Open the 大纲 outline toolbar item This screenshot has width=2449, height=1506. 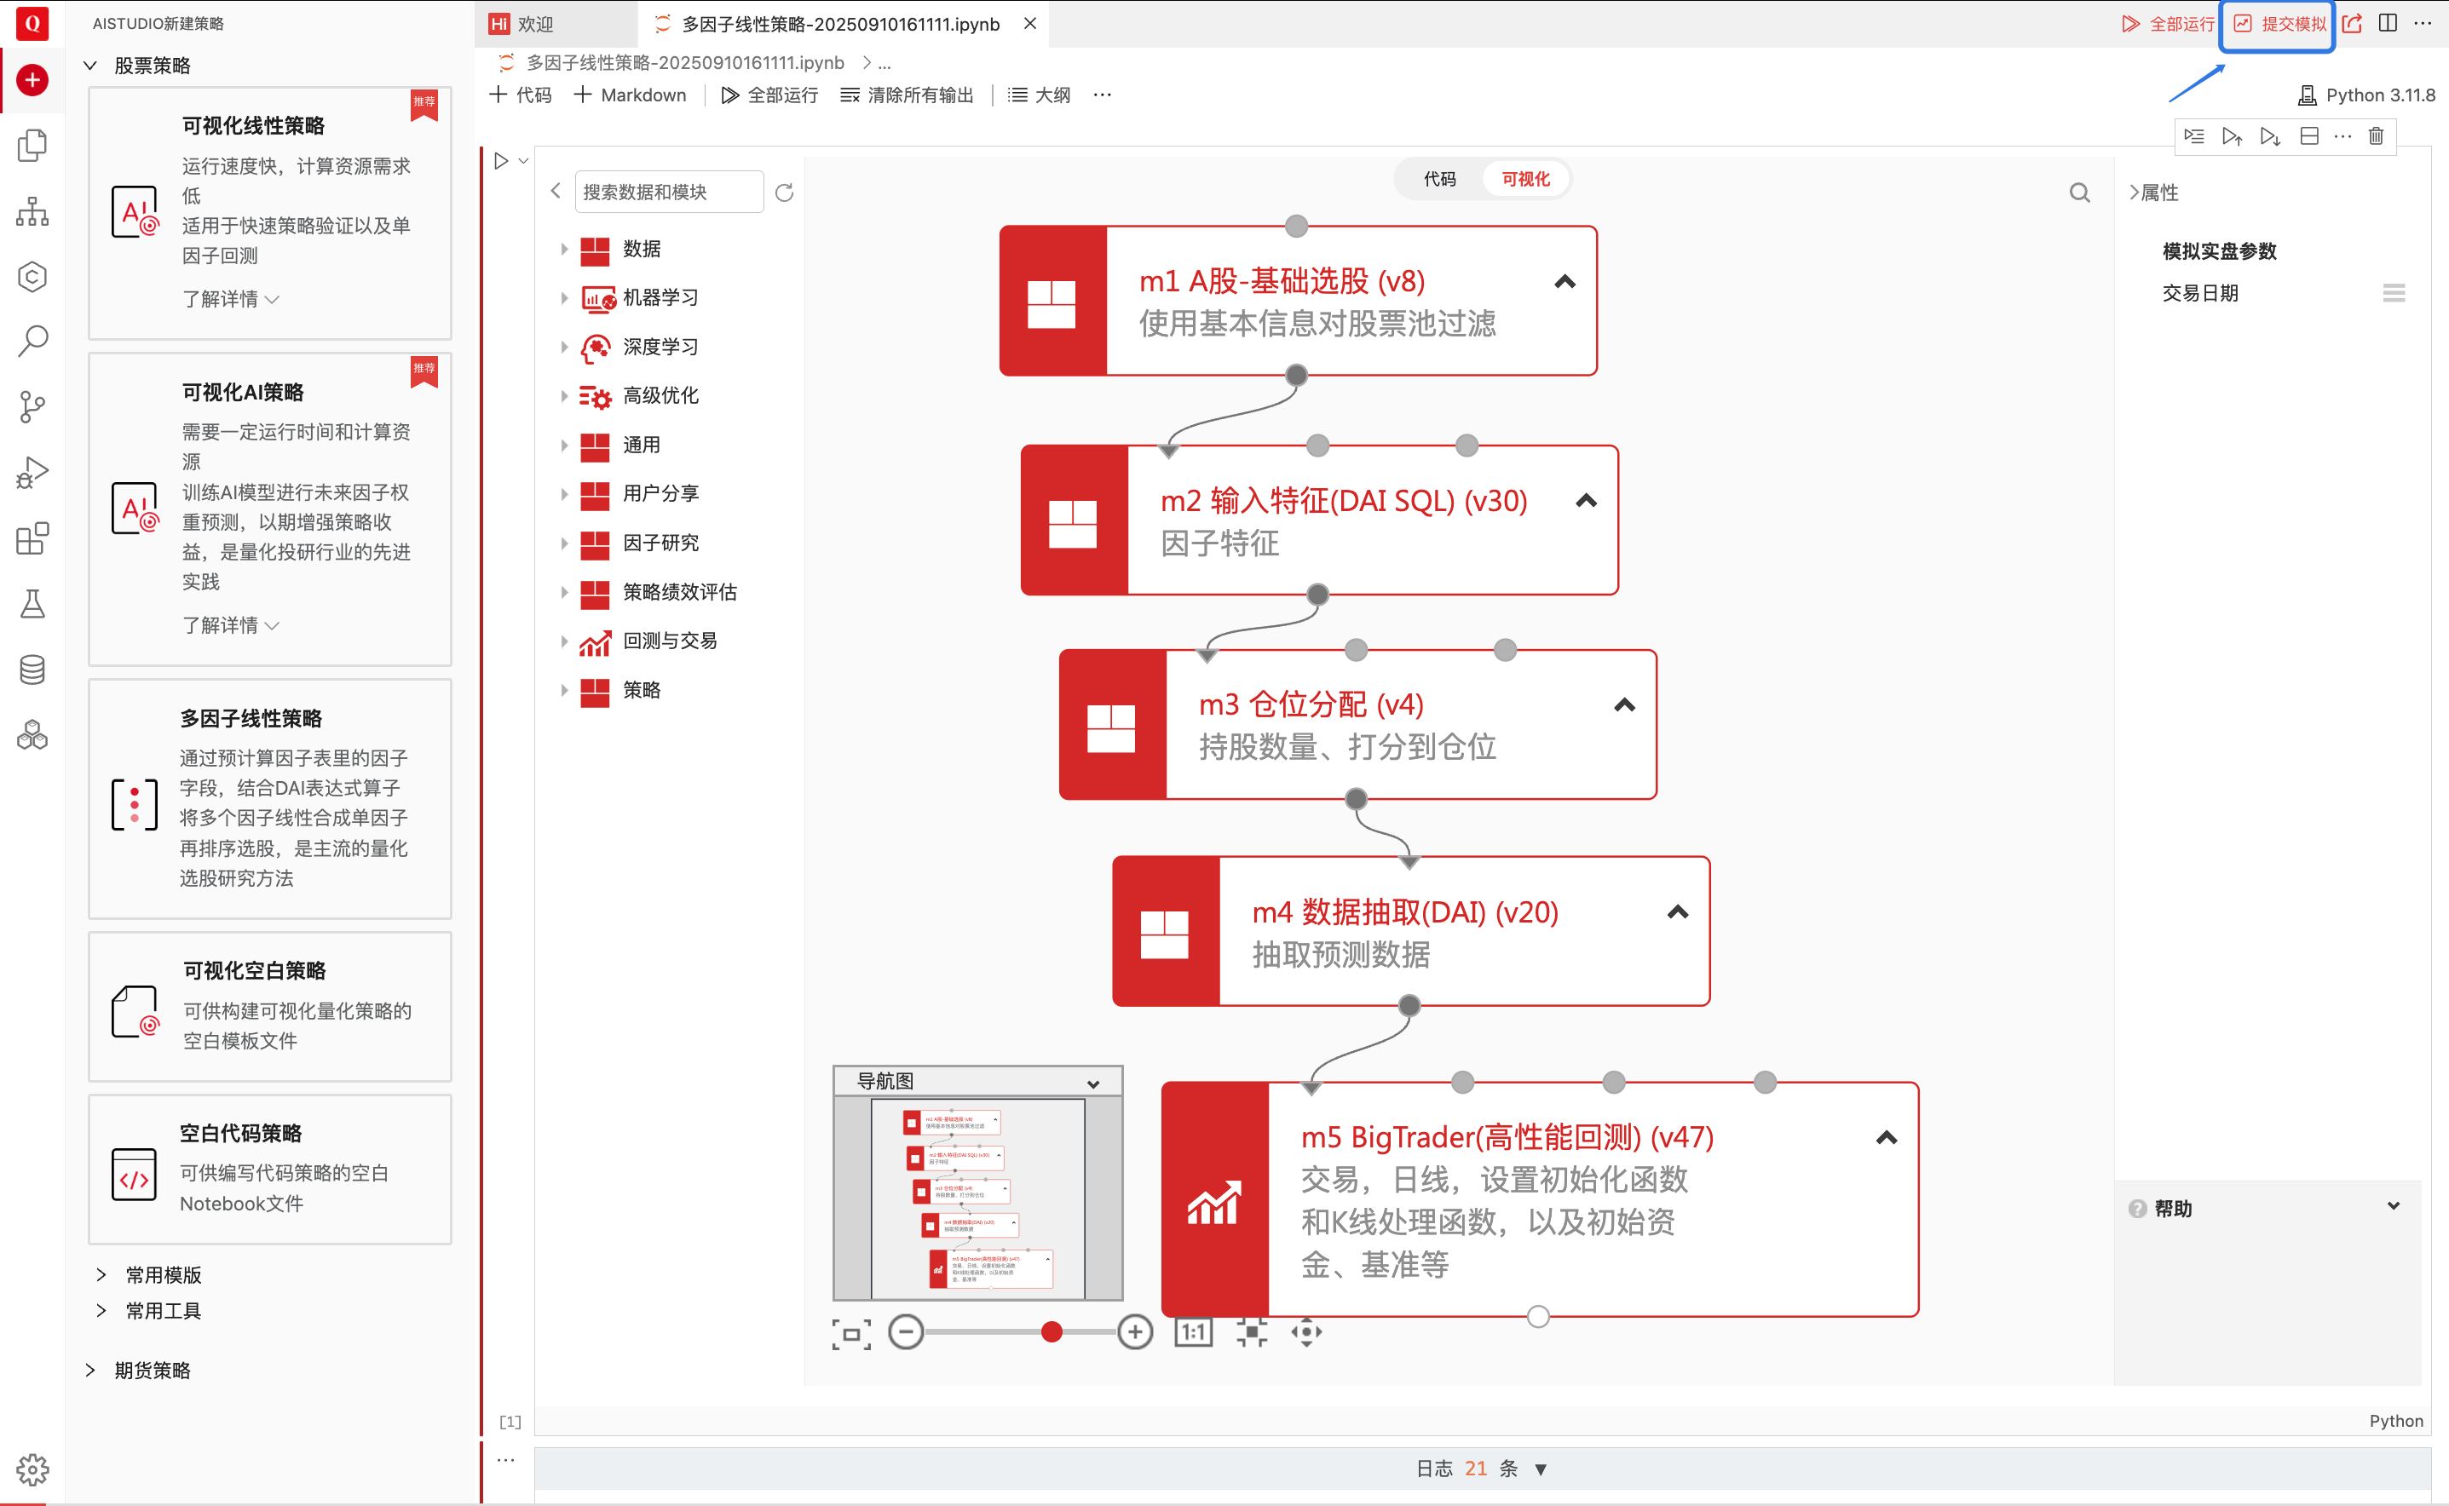point(1040,95)
